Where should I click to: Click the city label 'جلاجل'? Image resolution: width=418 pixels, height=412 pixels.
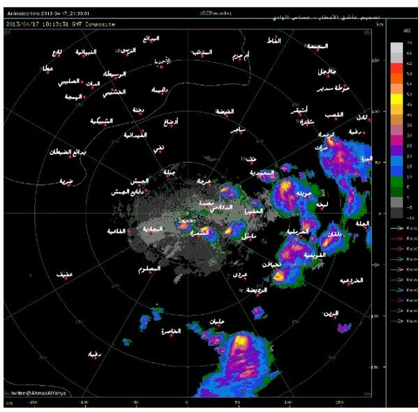[327, 71]
